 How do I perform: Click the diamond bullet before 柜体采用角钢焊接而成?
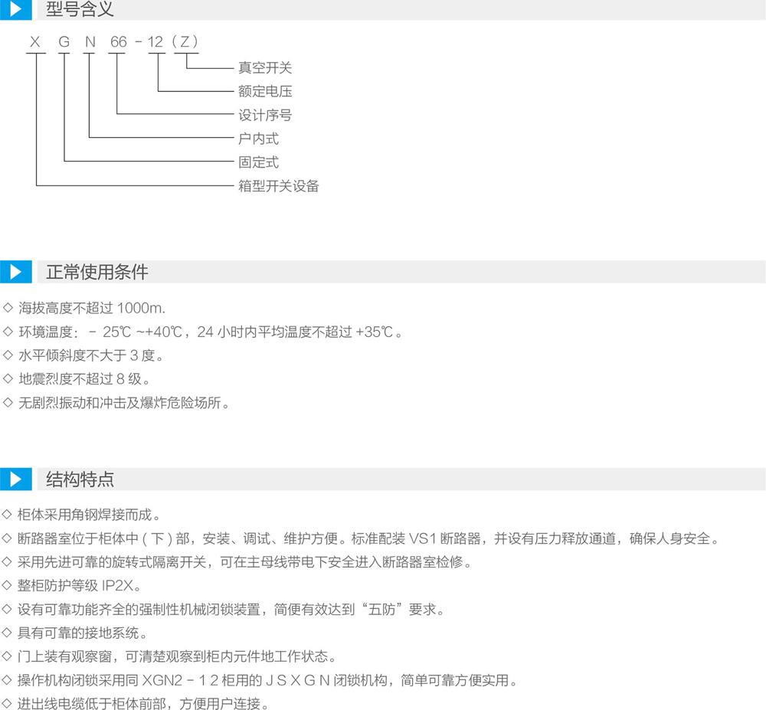(8, 515)
